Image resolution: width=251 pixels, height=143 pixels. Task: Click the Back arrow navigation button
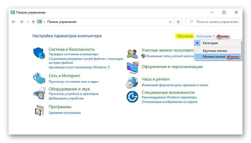[14, 22]
